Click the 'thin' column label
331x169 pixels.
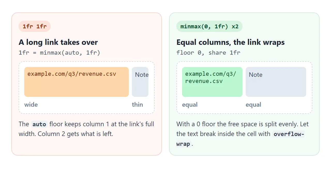(x=137, y=105)
